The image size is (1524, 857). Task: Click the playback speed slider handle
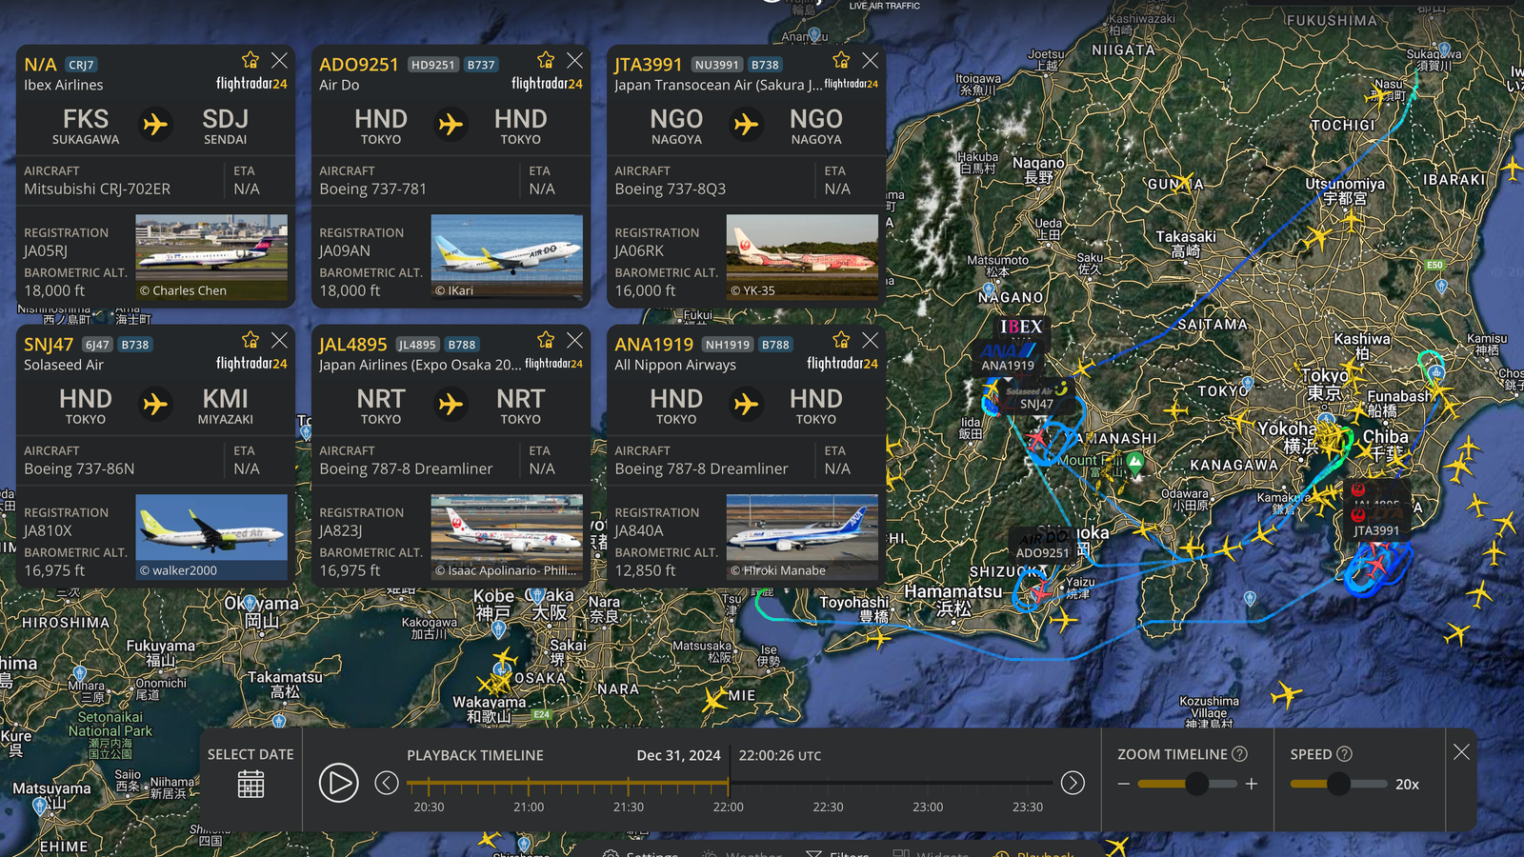pos(1338,784)
